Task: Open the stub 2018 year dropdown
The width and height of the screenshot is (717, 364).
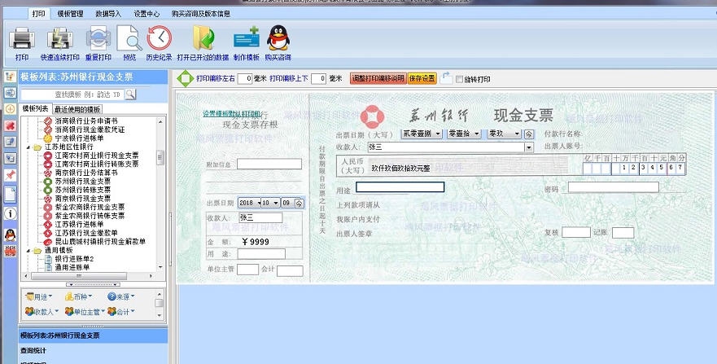Action: pyautogui.click(x=260, y=203)
